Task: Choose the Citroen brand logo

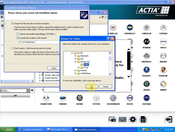Action: [x=163, y=28]
